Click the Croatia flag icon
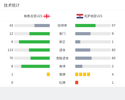The width and height of the screenshot is (125, 100). point(80,16)
